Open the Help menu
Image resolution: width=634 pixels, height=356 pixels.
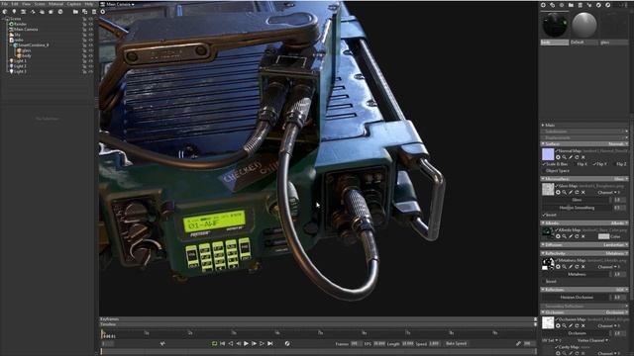coord(89,4)
